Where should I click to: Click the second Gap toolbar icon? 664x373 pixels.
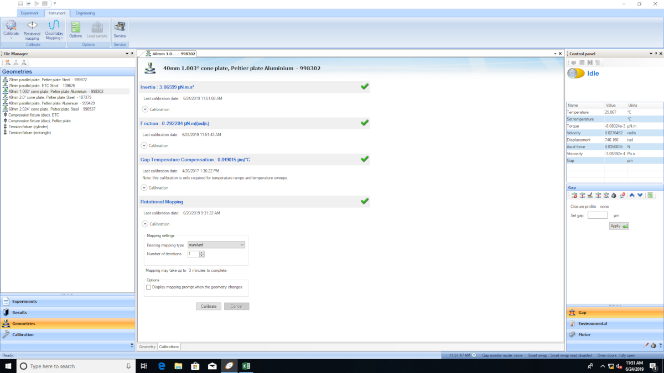(x=583, y=195)
